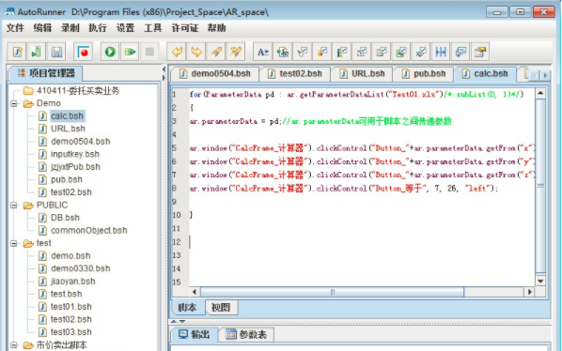Click the comment bubble toolbar icon

pyautogui.click(x=461, y=53)
